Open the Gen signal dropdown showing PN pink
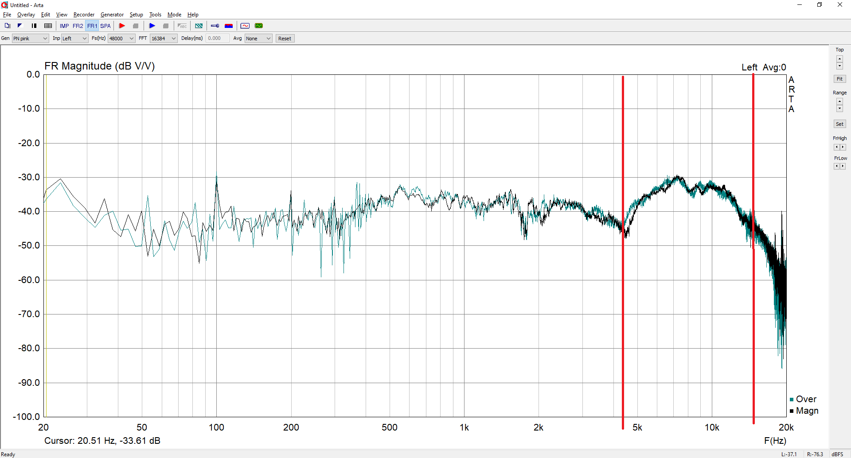851x458 pixels. pyautogui.click(x=30, y=39)
